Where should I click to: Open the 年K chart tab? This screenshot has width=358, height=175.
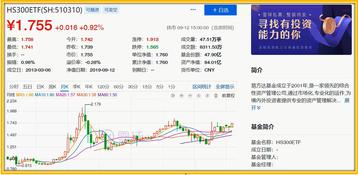[89, 87]
